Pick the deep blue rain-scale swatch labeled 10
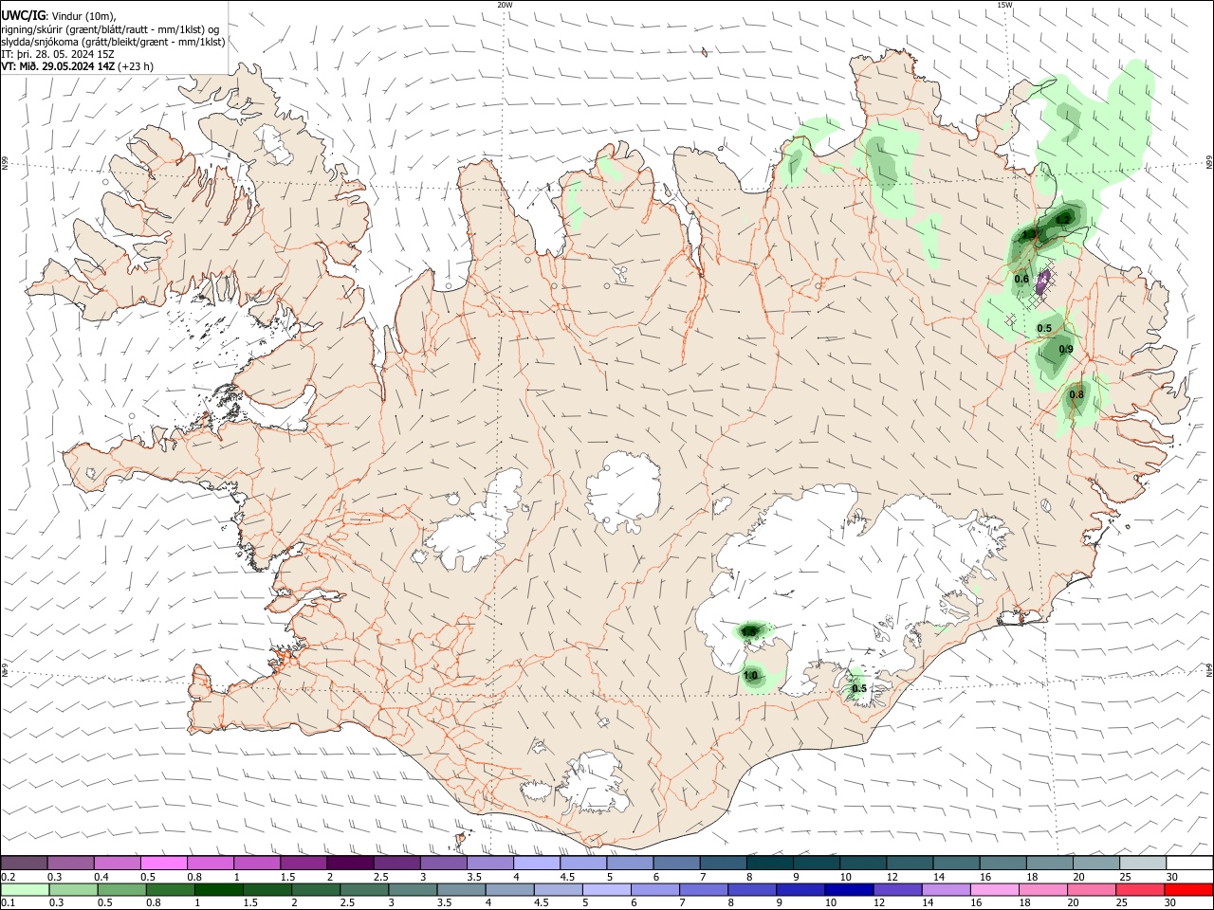The height and width of the screenshot is (910, 1214). point(850,890)
